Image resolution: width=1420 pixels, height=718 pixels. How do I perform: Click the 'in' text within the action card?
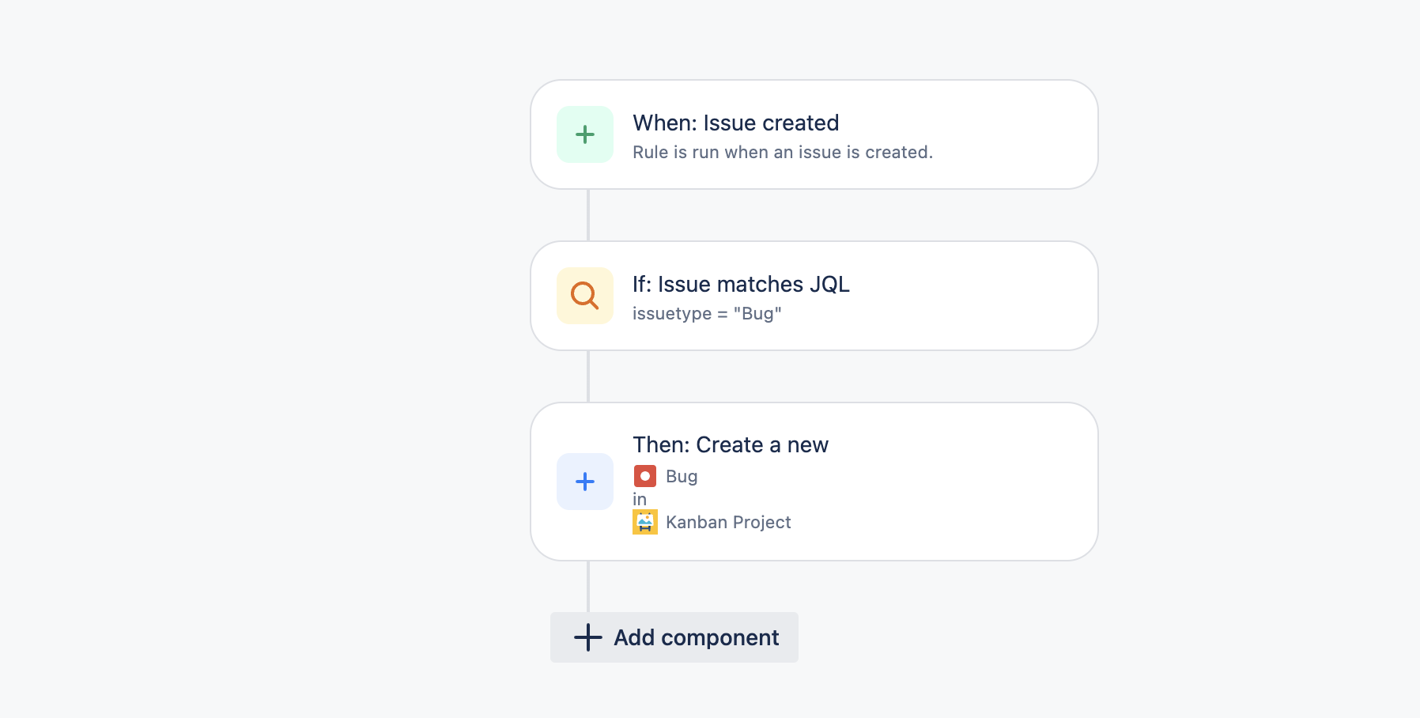coord(639,499)
